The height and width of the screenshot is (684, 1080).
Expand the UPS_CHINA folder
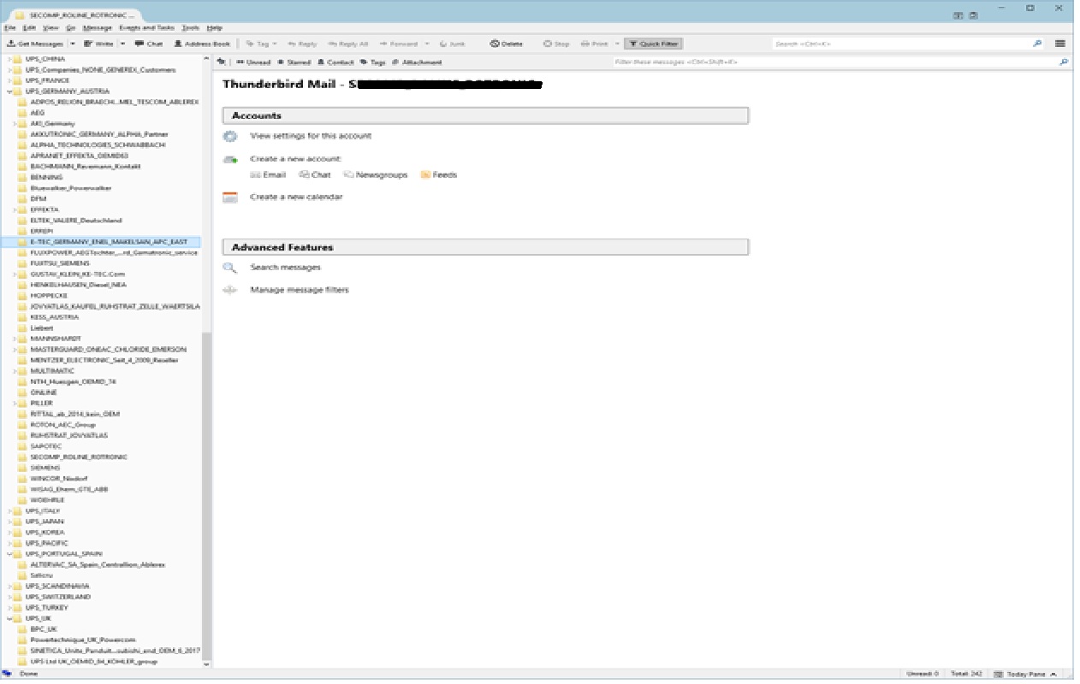coord(9,59)
